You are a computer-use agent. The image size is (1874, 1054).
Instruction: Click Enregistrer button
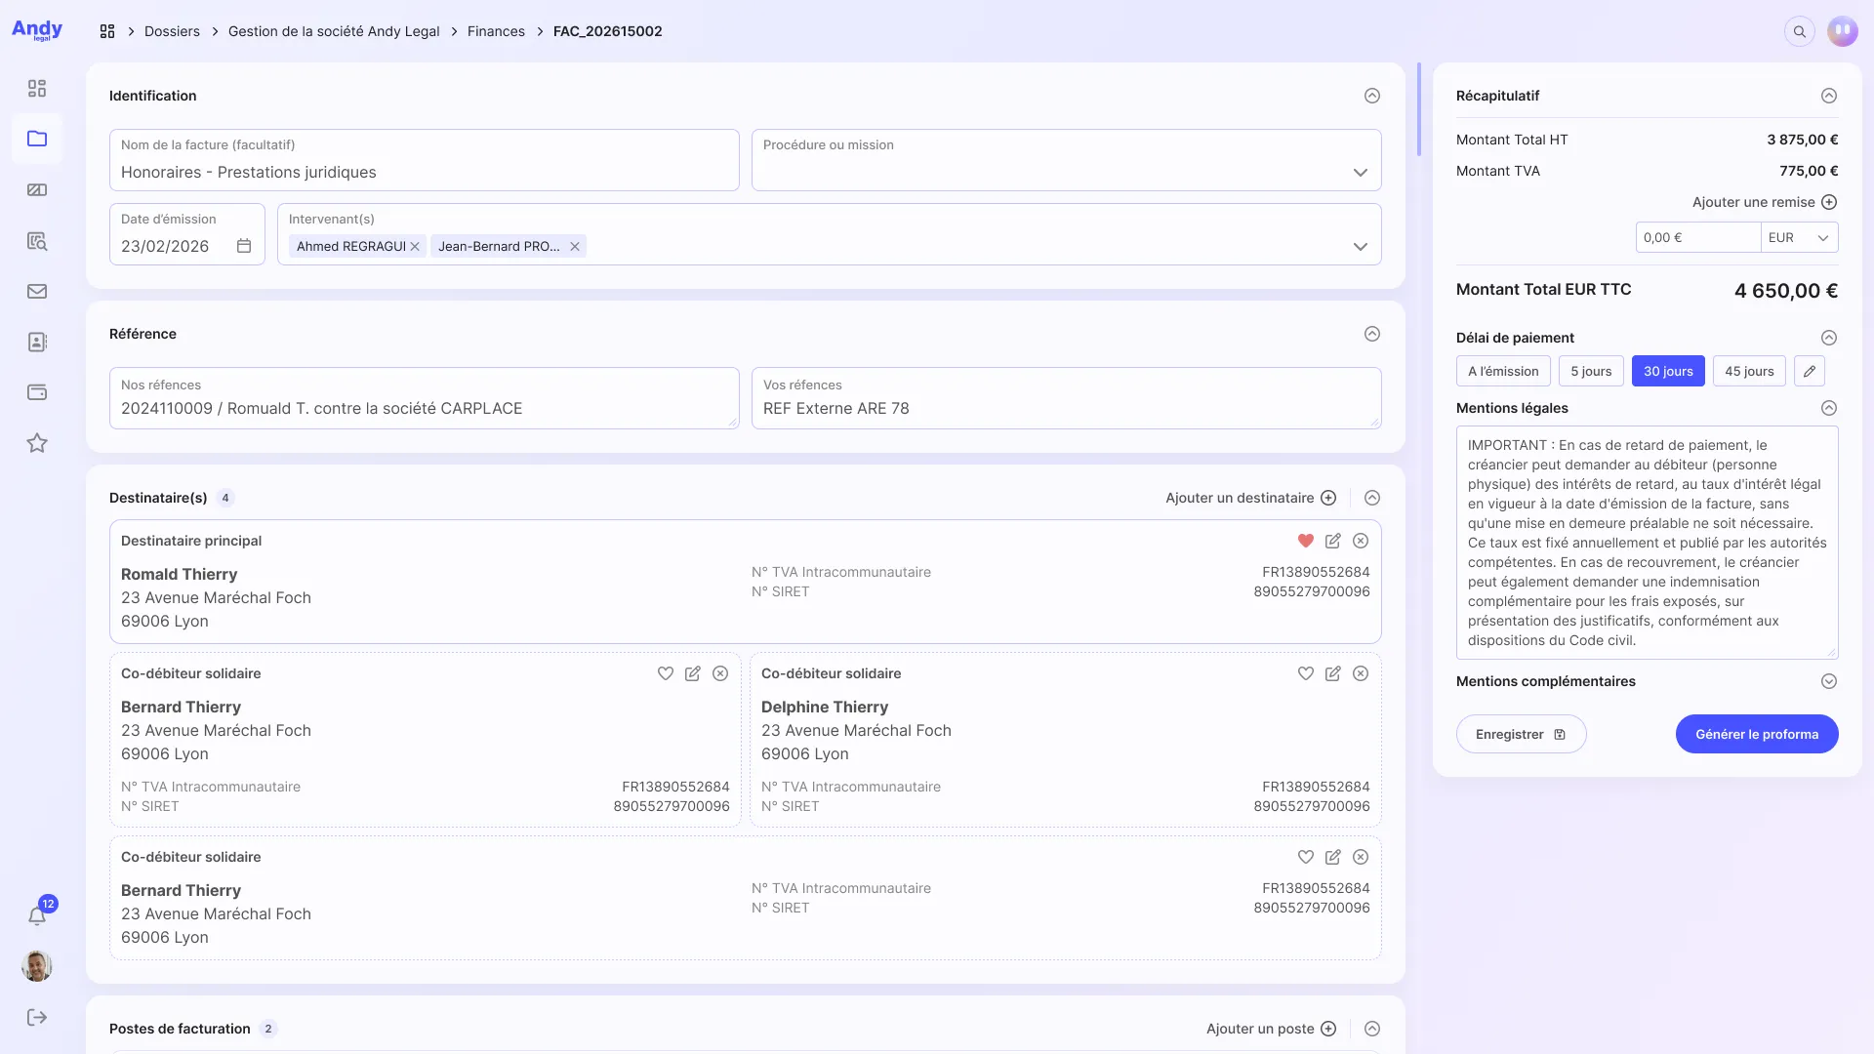coord(1521,734)
